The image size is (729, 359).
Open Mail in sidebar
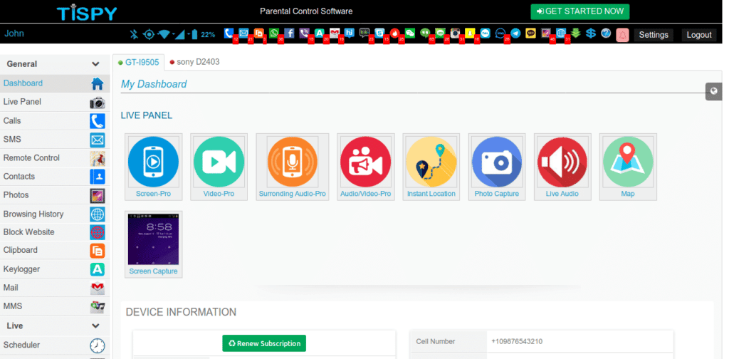tap(55, 288)
